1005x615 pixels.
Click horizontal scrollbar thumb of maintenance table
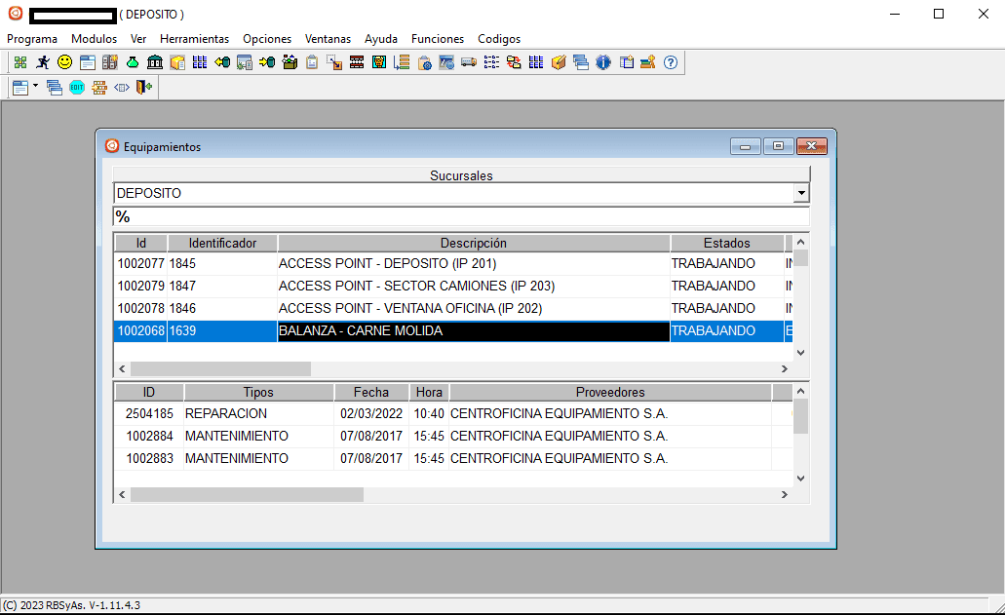pos(247,494)
